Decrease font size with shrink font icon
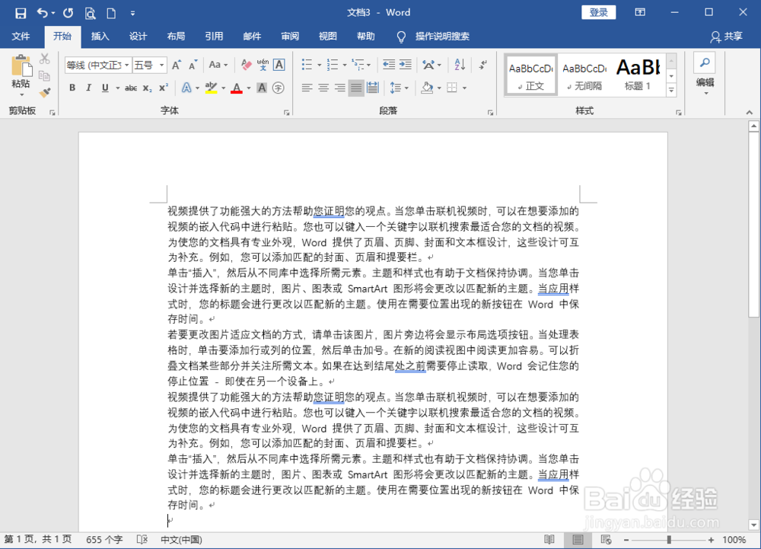Screen dimensions: 761x549 193,65
